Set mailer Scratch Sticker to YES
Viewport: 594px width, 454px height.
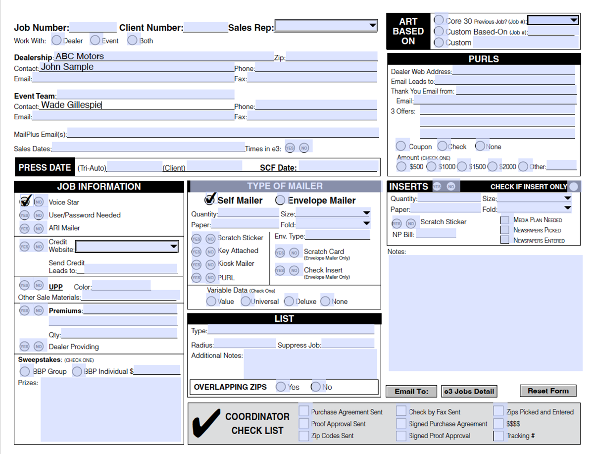pyautogui.click(x=197, y=239)
